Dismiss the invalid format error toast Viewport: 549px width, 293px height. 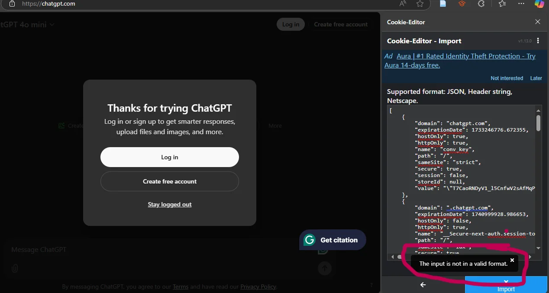pyautogui.click(x=512, y=260)
